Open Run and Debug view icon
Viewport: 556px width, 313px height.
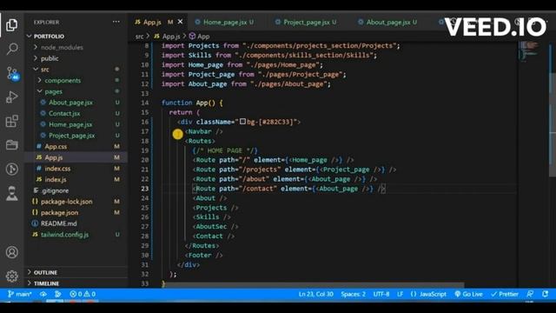tap(11, 97)
